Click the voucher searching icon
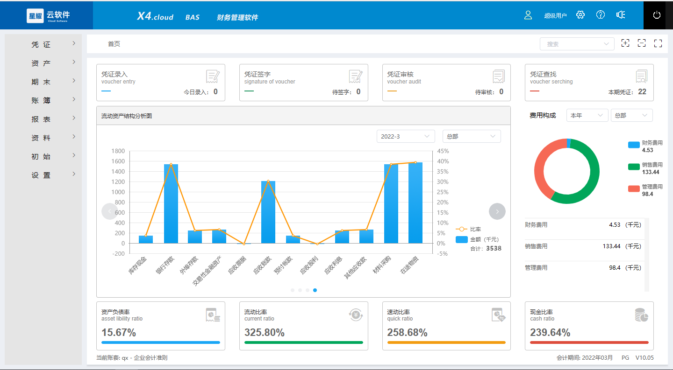 (x=642, y=77)
